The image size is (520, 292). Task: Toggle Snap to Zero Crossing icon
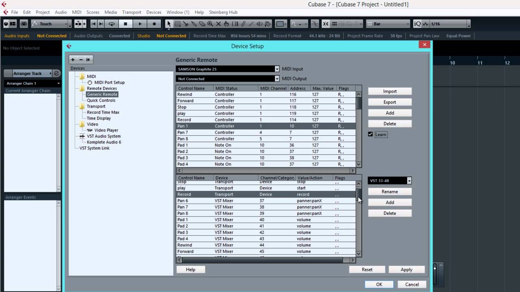pos(315,24)
